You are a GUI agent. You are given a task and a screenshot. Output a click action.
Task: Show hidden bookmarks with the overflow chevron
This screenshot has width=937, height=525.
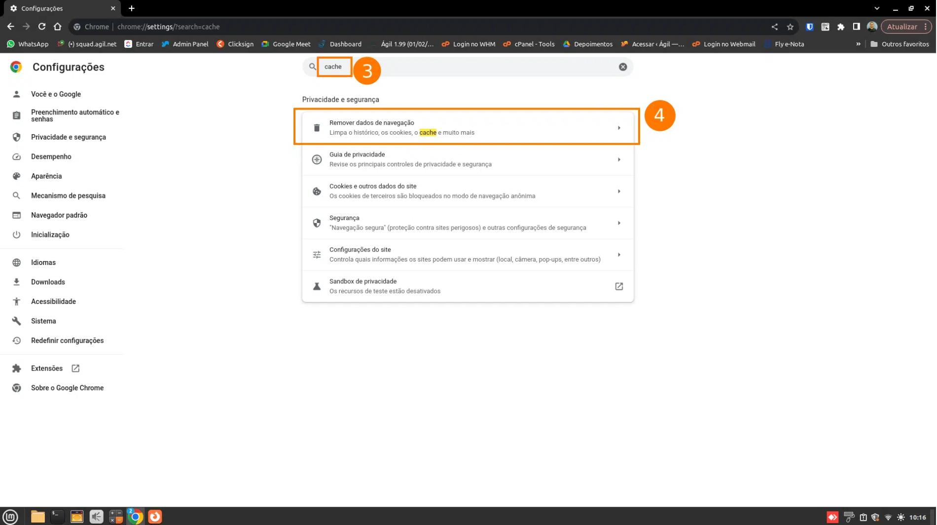[859, 44]
